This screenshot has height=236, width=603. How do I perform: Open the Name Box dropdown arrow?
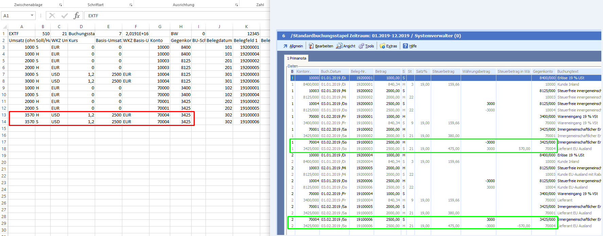pyautogui.click(x=32, y=16)
